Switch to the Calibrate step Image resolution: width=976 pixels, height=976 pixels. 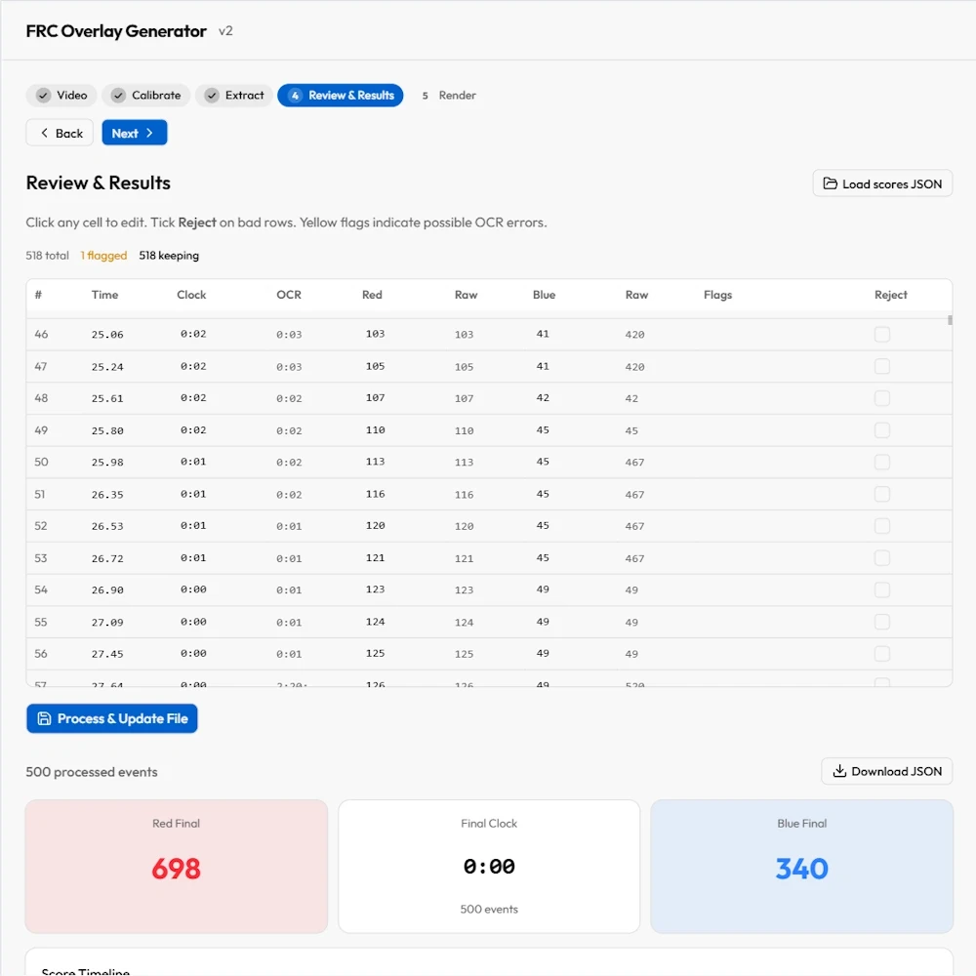tap(145, 96)
